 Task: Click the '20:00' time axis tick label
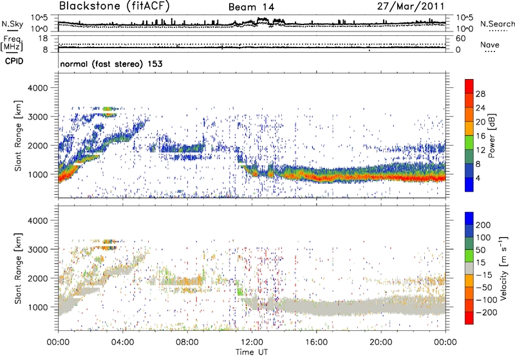coord(381,343)
